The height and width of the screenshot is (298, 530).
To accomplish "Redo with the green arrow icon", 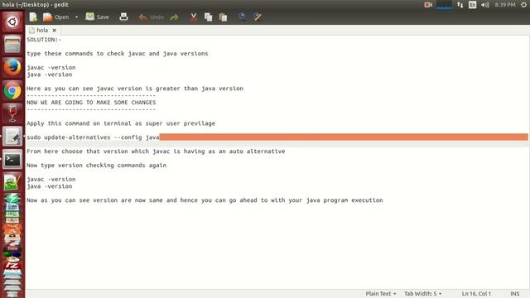I will coord(174,17).
